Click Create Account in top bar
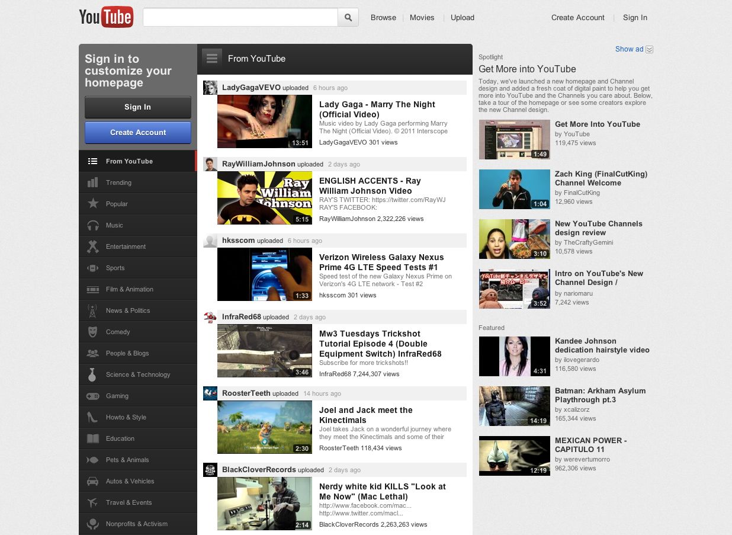 (578, 18)
